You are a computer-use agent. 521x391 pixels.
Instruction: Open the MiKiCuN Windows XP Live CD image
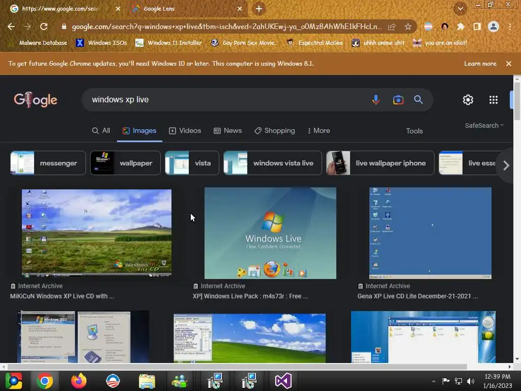(97, 233)
